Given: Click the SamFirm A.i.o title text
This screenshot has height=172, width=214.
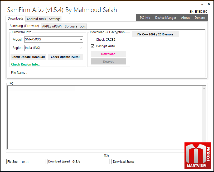Looking at the screenshot, I should pyautogui.click(x=62, y=10).
